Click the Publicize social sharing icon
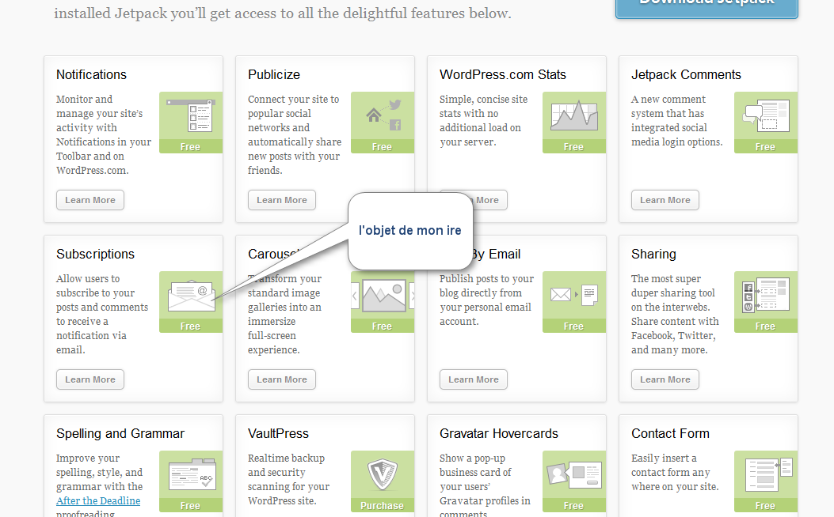 tap(383, 115)
